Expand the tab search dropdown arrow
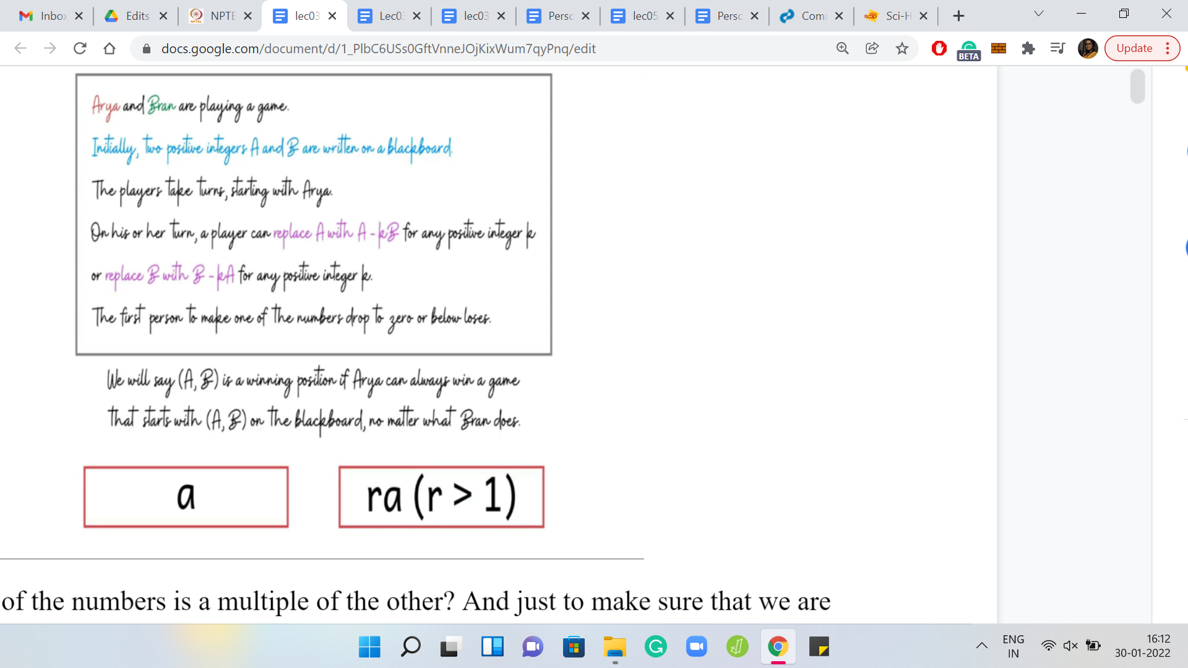1188x668 pixels. (1039, 14)
